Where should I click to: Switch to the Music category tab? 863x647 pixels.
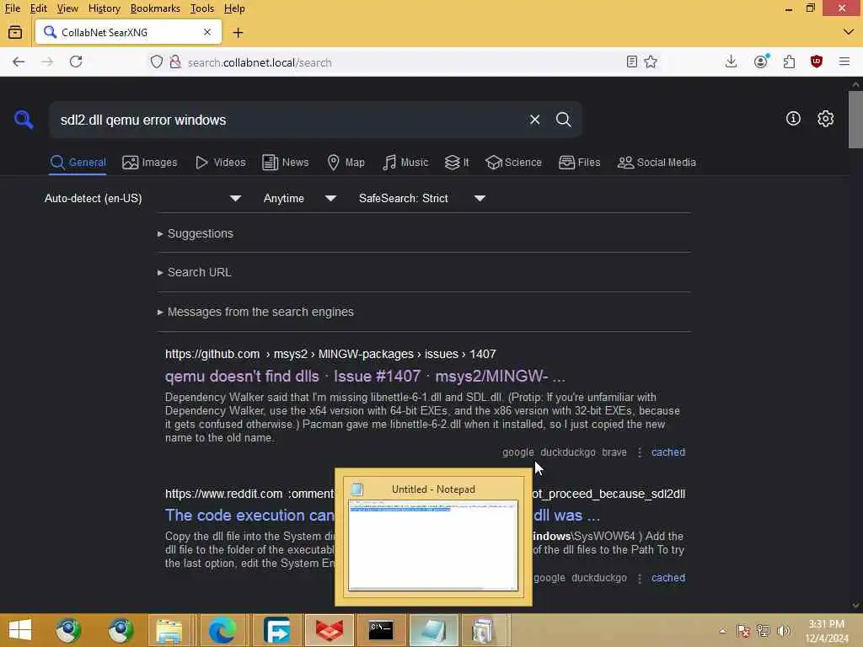[x=405, y=163]
